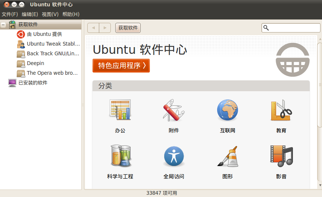Open the 科学与工程 science beakers icon
This screenshot has width=322, height=197.
pos(121,156)
